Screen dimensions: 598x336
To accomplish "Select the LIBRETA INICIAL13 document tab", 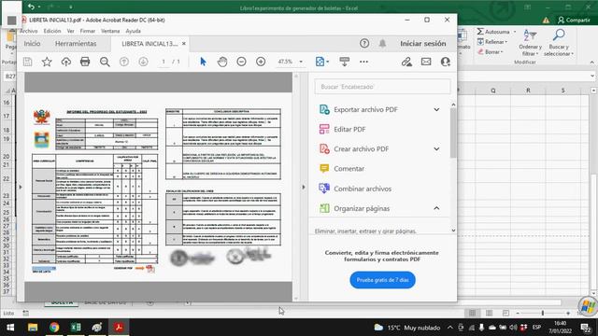I will coord(149,44).
